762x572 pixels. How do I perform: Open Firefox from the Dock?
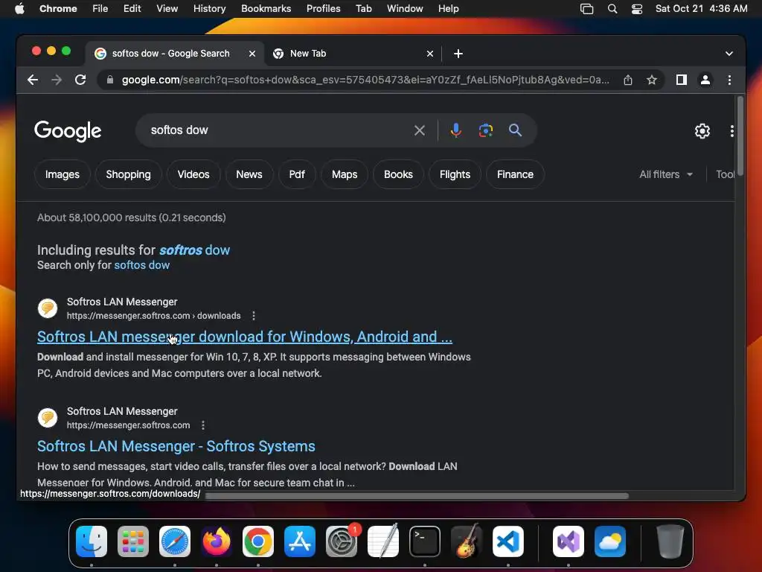(x=217, y=541)
